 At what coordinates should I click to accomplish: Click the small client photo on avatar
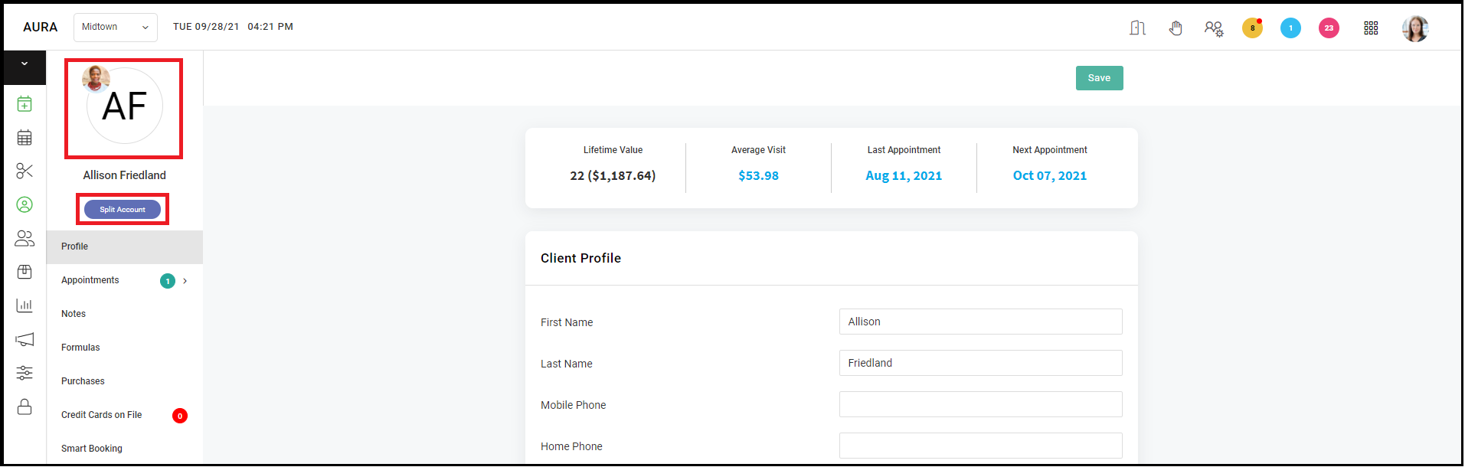[96, 79]
